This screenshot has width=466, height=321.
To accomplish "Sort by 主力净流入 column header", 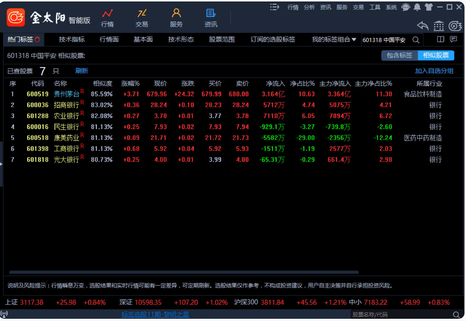I will (x=335, y=83).
